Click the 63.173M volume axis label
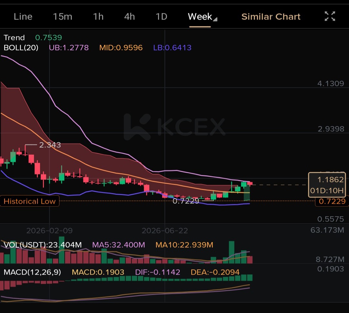 coord(327,230)
